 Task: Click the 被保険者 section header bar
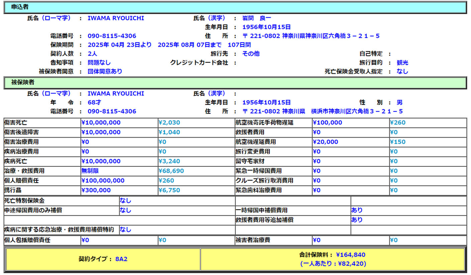[x=235, y=82]
